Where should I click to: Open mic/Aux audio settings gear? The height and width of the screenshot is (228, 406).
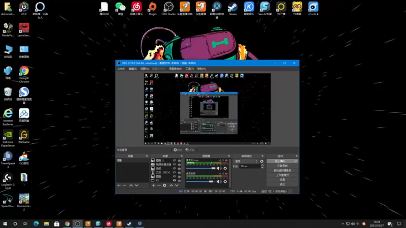[225, 168]
